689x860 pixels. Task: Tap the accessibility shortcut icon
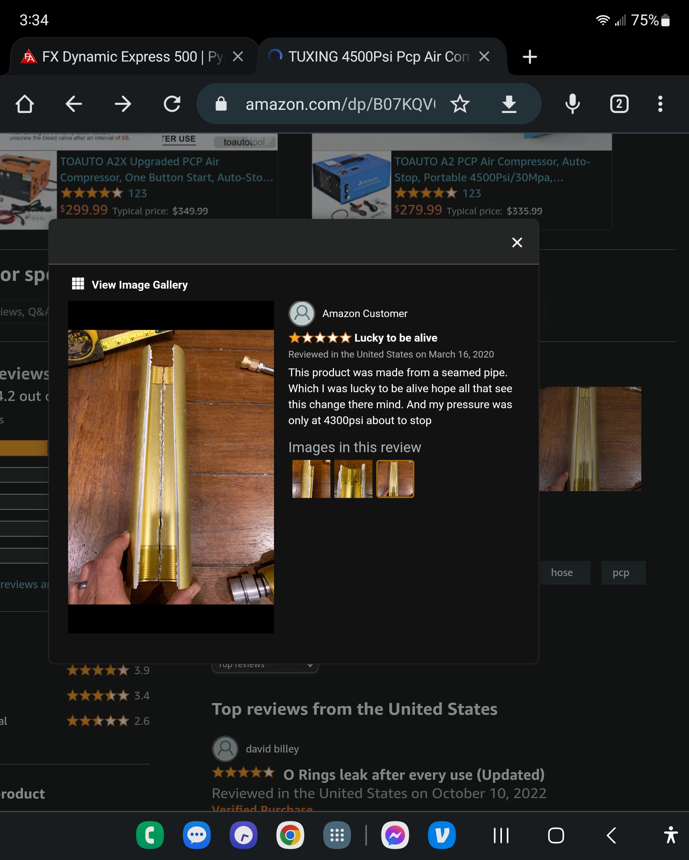(x=671, y=835)
